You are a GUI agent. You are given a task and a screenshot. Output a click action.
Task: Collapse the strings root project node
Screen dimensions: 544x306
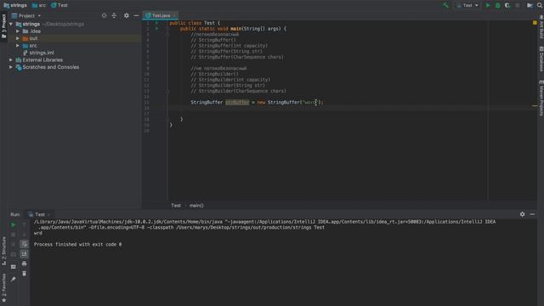point(11,24)
